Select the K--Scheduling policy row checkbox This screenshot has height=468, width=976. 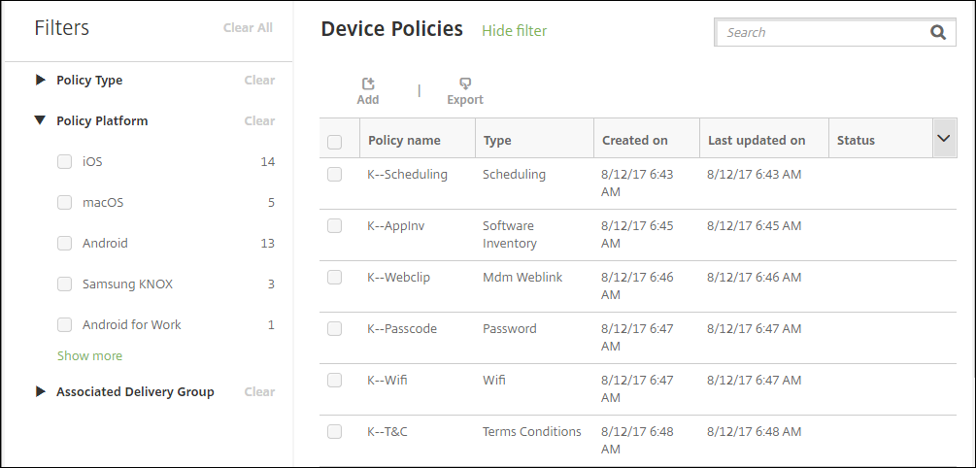click(335, 175)
